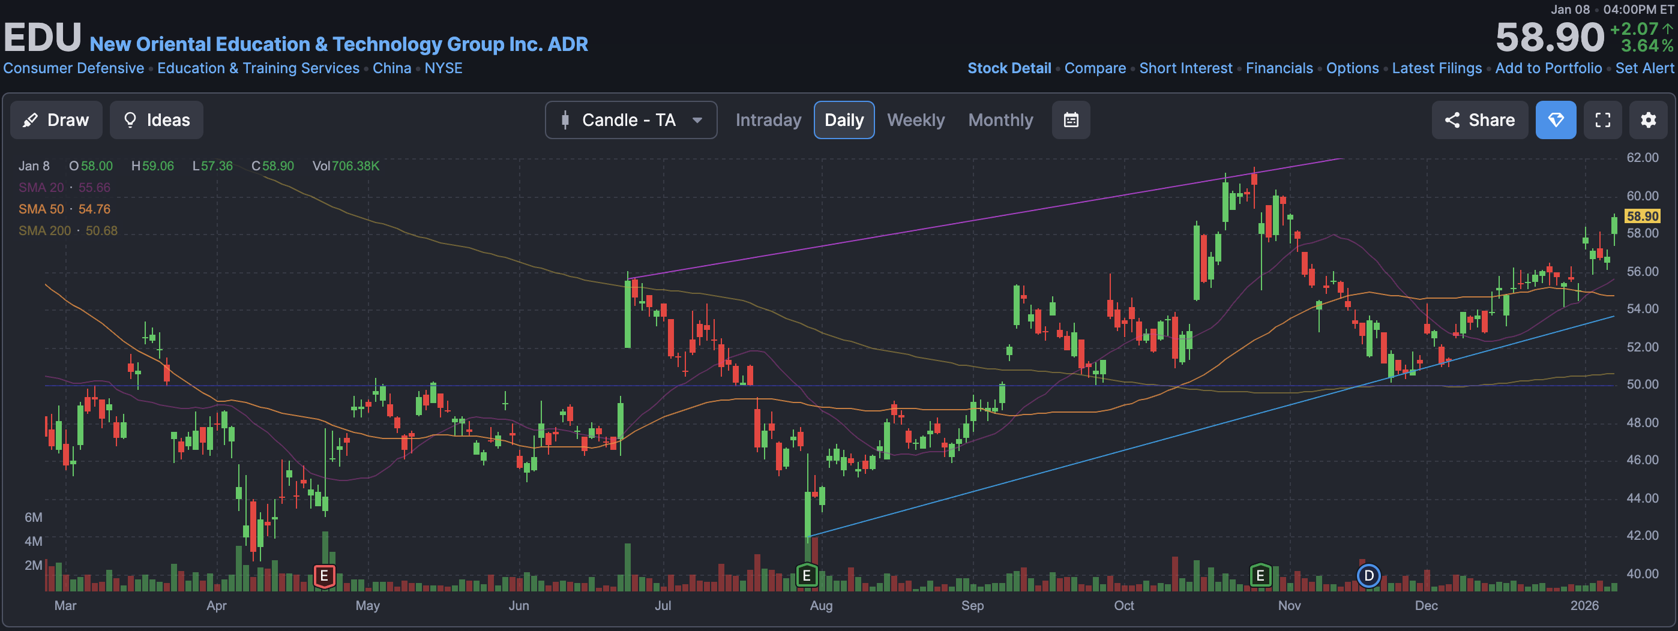The image size is (1678, 631).
Task: Click the 3.64% percent change
Action: pyautogui.click(x=1646, y=46)
